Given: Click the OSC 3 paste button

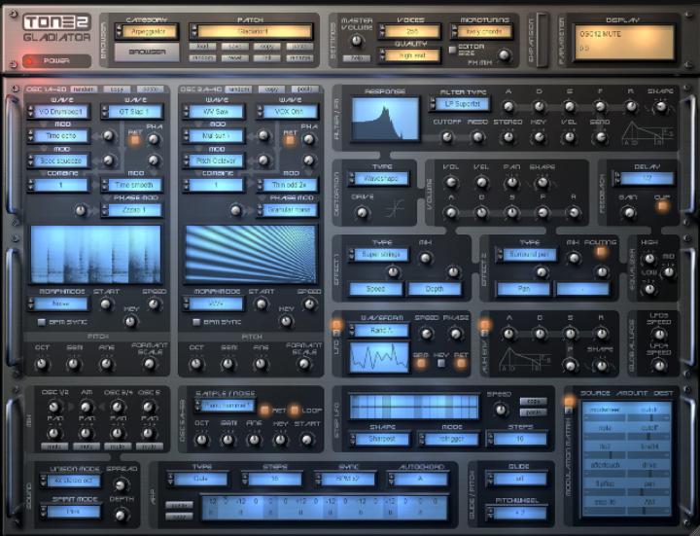Looking at the screenshot, I should pos(305,89).
